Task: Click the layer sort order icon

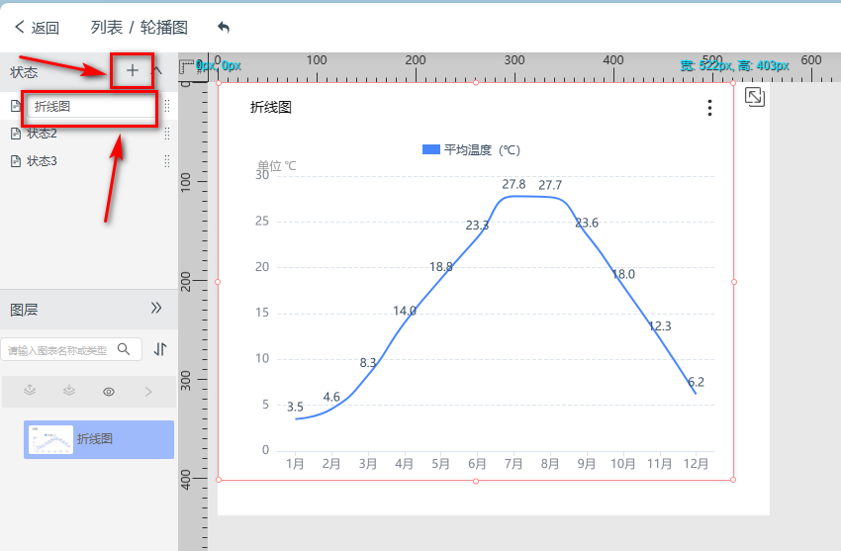Action: coord(161,349)
